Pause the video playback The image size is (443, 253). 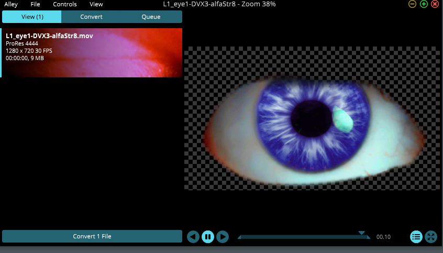click(x=208, y=237)
